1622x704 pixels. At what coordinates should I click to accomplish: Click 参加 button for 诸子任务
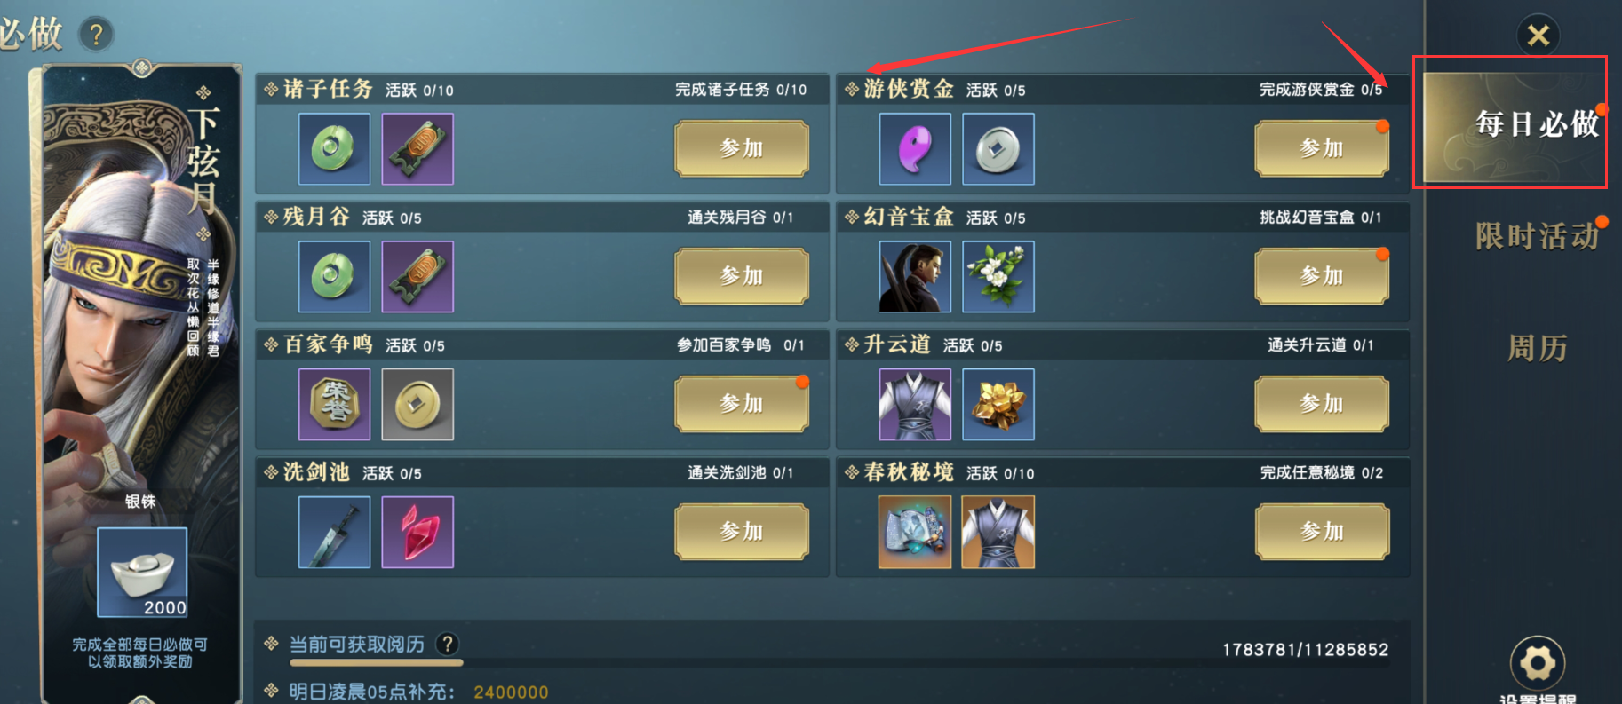(x=742, y=148)
